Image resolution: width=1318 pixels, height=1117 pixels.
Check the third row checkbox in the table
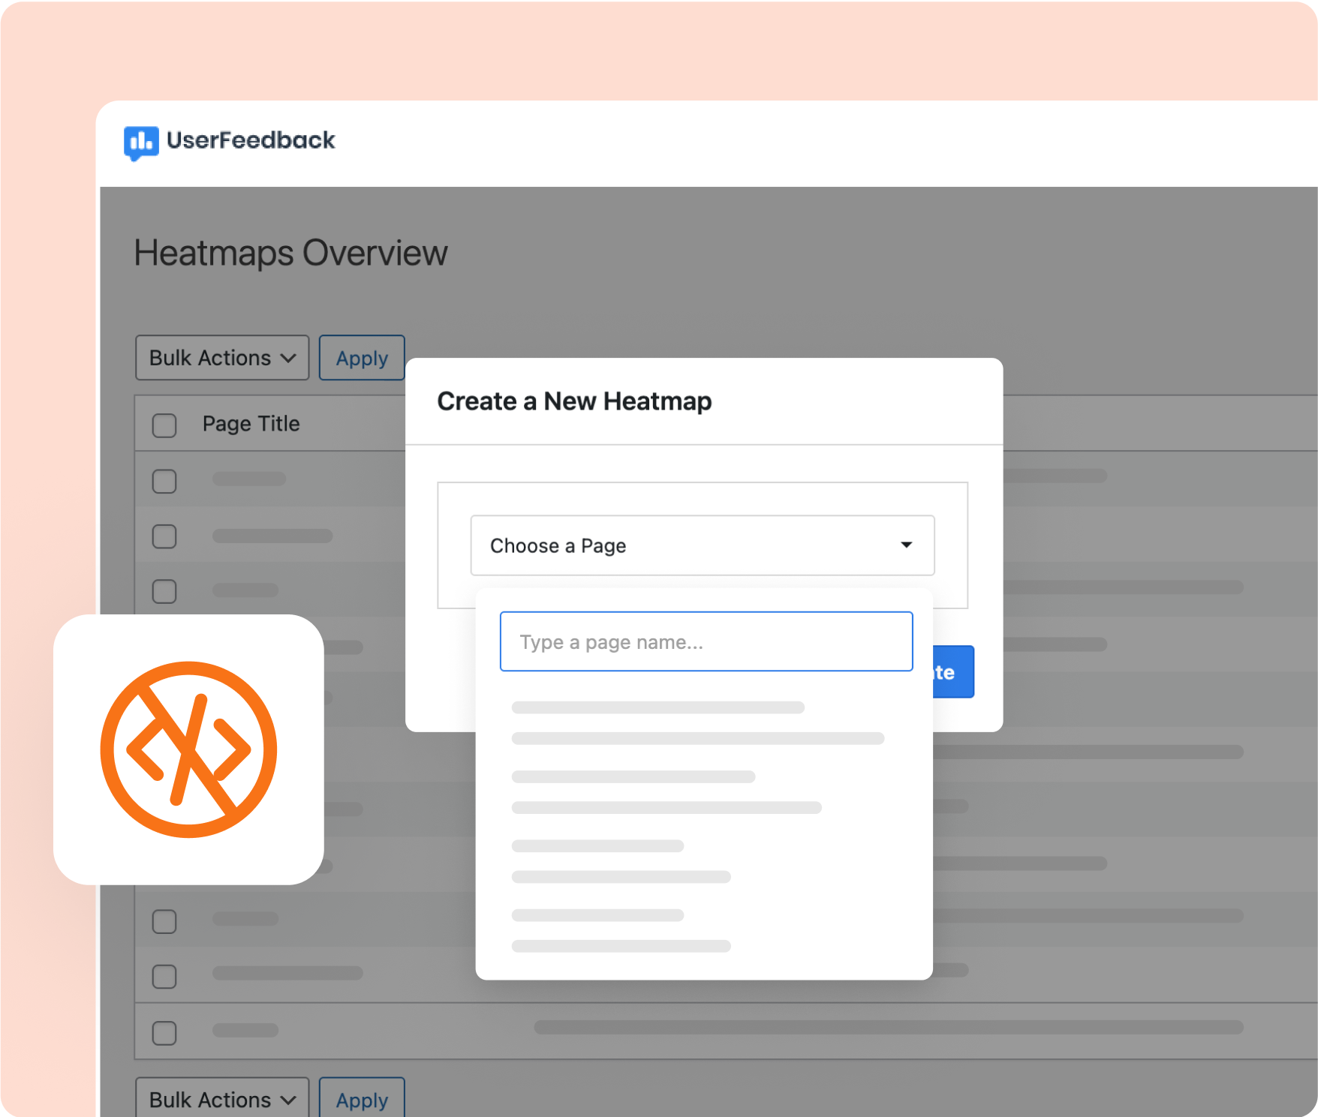[164, 591]
